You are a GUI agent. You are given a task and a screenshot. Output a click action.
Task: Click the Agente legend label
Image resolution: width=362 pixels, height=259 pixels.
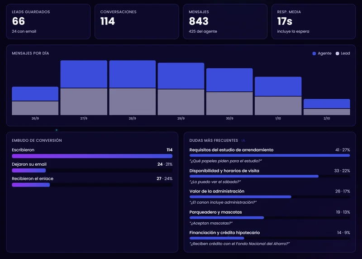point(324,53)
